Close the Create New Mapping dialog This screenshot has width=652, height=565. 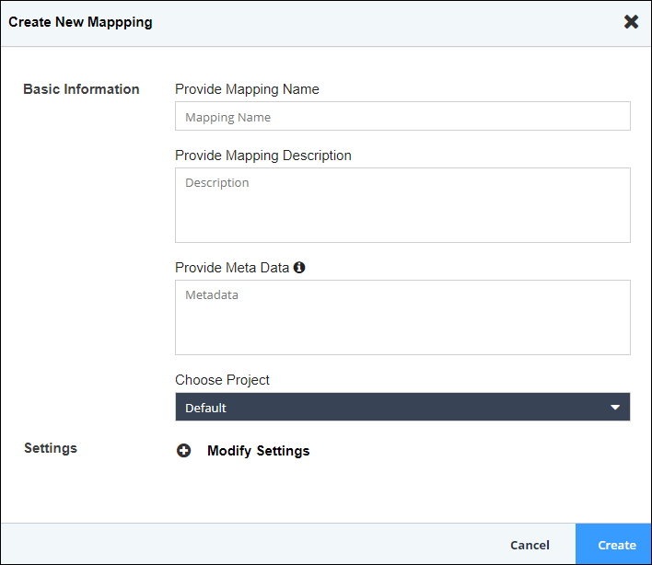tap(631, 22)
